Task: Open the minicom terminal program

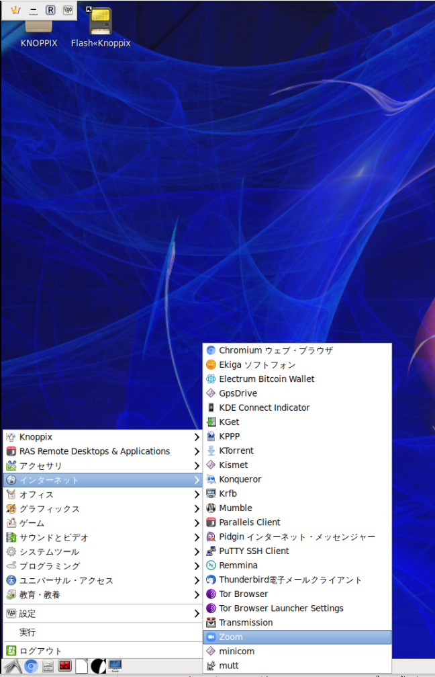Action: [297, 651]
